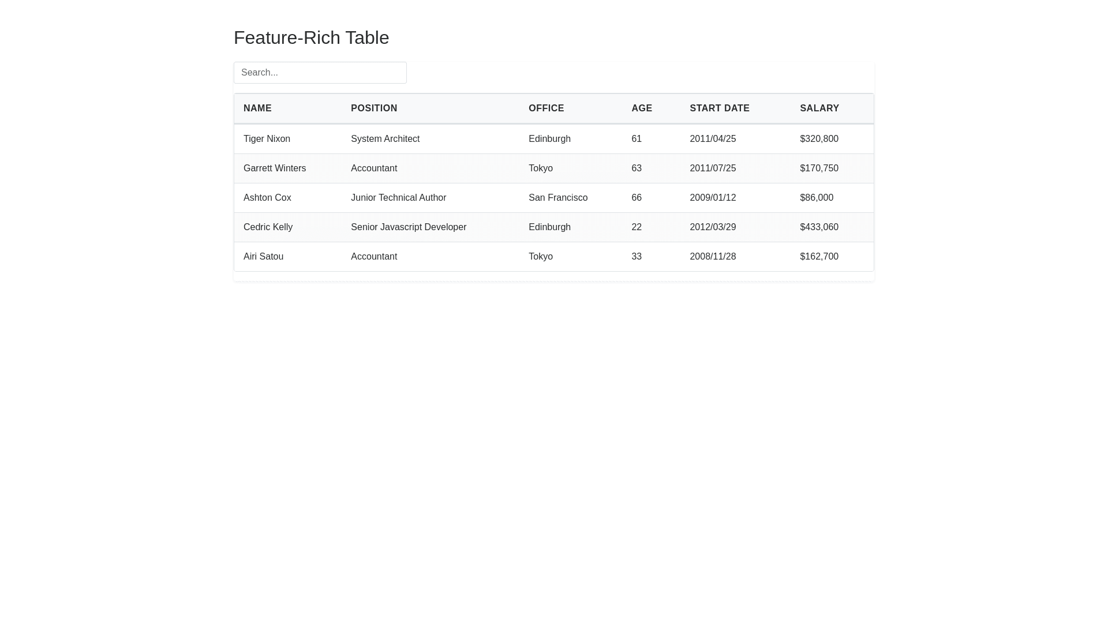1108x623 pixels.
Task: Click the Ashton Cox name cell
Action: pos(267,198)
